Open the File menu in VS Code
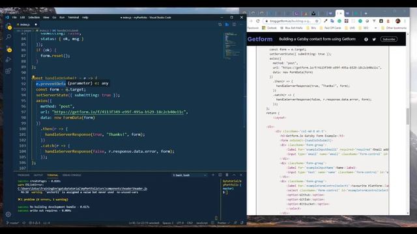 14,18
